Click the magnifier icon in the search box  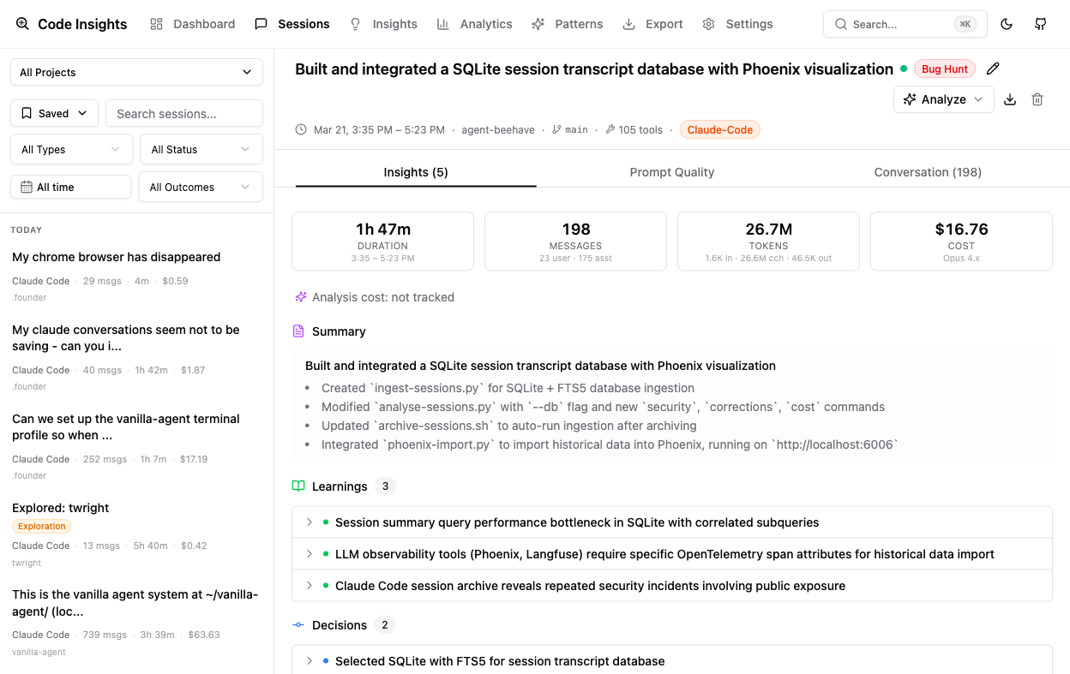[x=841, y=25]
